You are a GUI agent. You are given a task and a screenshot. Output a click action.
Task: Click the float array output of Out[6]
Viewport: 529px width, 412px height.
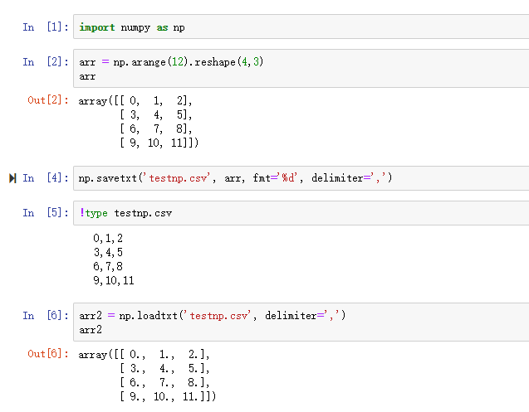(x=147, y=376)
